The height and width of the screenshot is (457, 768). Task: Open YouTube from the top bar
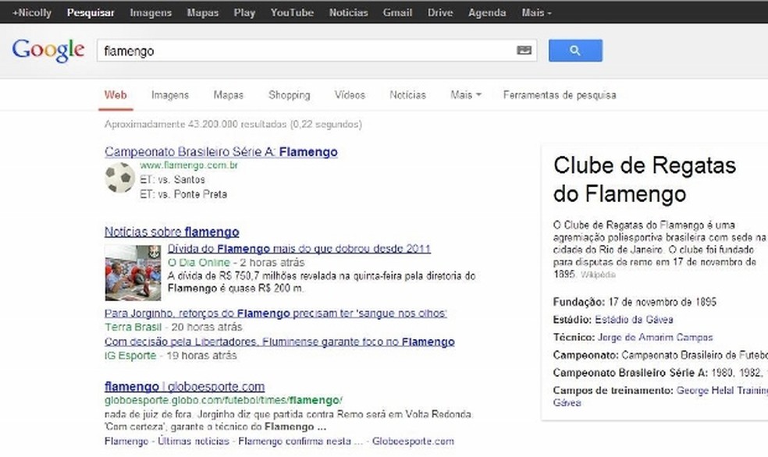(x=291, y=12)
